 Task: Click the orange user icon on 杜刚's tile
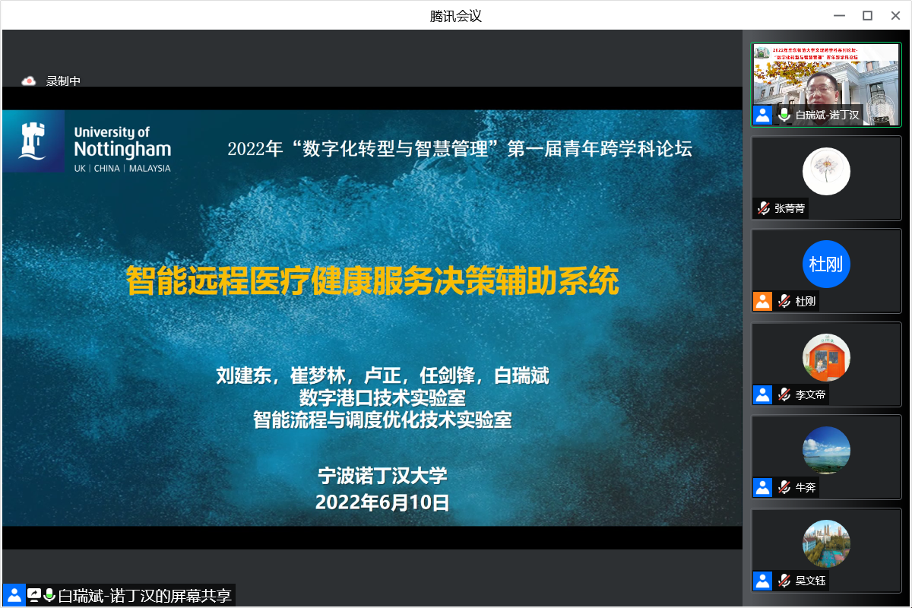(x=762, y=301)
